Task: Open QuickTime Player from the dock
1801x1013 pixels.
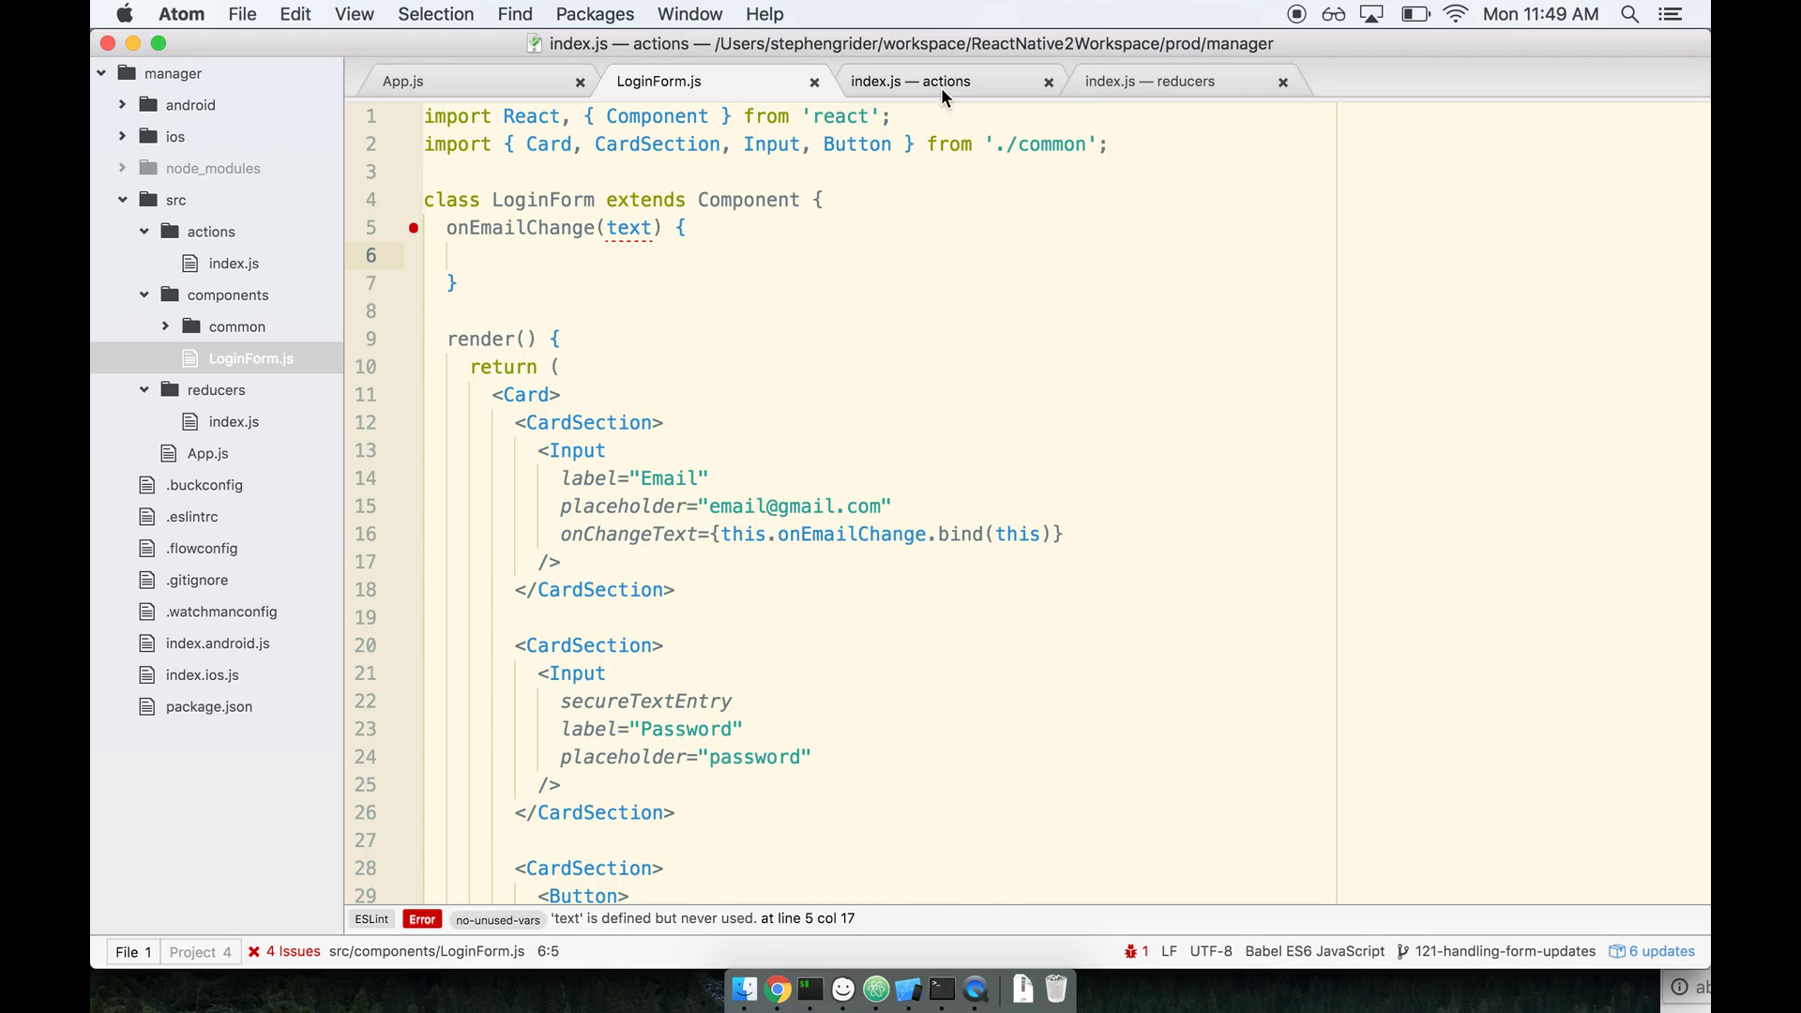Action: (x=976, y=989)
